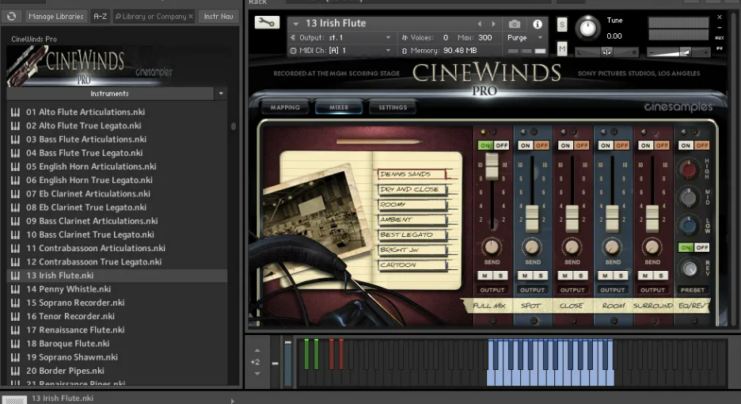Open the Output st. 1 dropdown
The width and height of the screenshot is (741, 404).
click(x=388, y=37)
